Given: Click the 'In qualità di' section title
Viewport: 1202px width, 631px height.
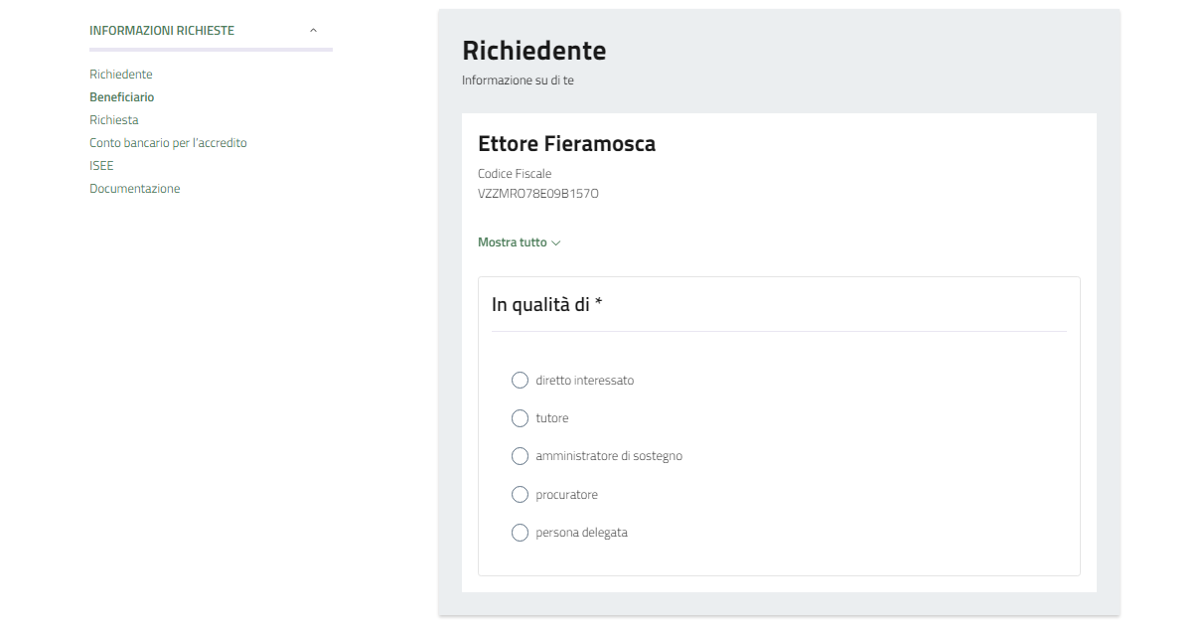Looking at the screenshot, I should [x=546, y=305].
